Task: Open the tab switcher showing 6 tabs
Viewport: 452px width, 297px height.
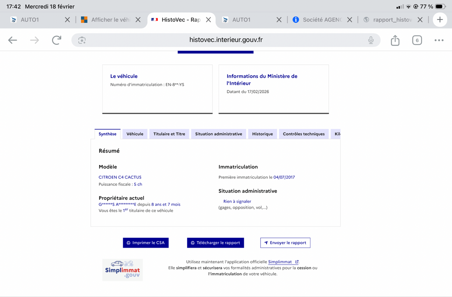Action: (x=417, y=40)
